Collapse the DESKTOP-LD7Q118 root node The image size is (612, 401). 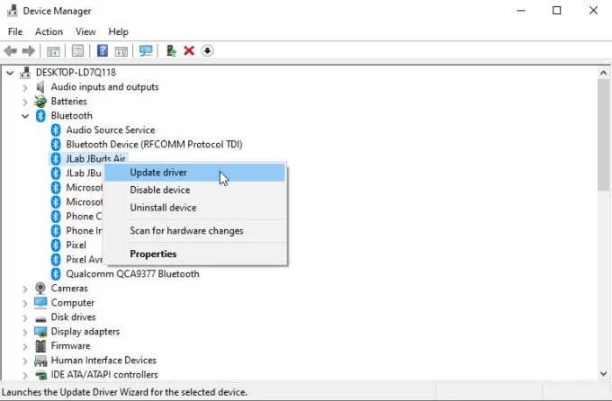[x=10, y=73]
